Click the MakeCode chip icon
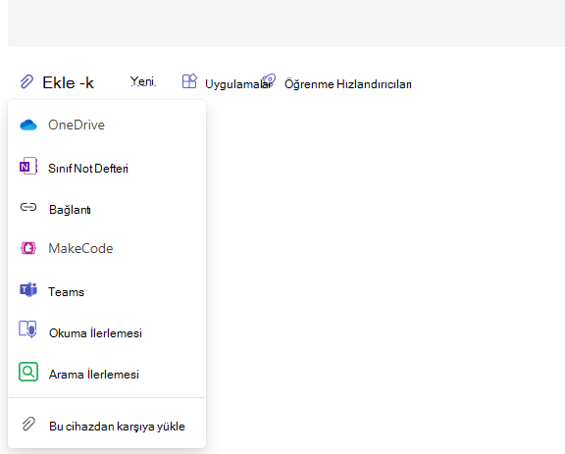Screen dimensions: 565x454 (28, 248)
